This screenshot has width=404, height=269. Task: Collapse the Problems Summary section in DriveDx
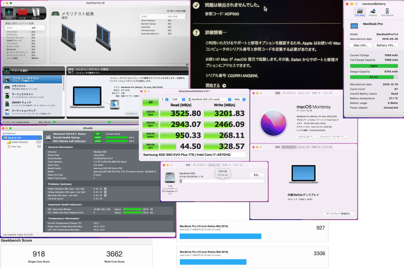pos(46,184)
